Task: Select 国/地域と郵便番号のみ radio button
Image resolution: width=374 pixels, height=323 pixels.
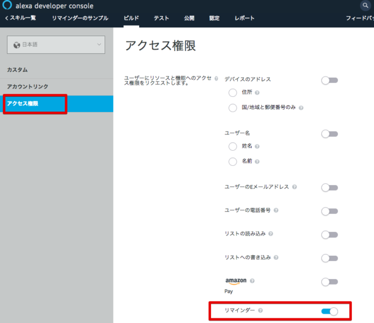Action: (233, 107)
